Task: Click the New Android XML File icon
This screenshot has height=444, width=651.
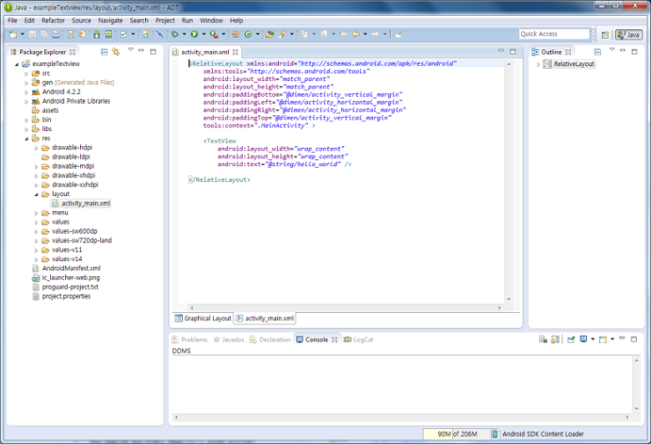Action: coord(145,34)
